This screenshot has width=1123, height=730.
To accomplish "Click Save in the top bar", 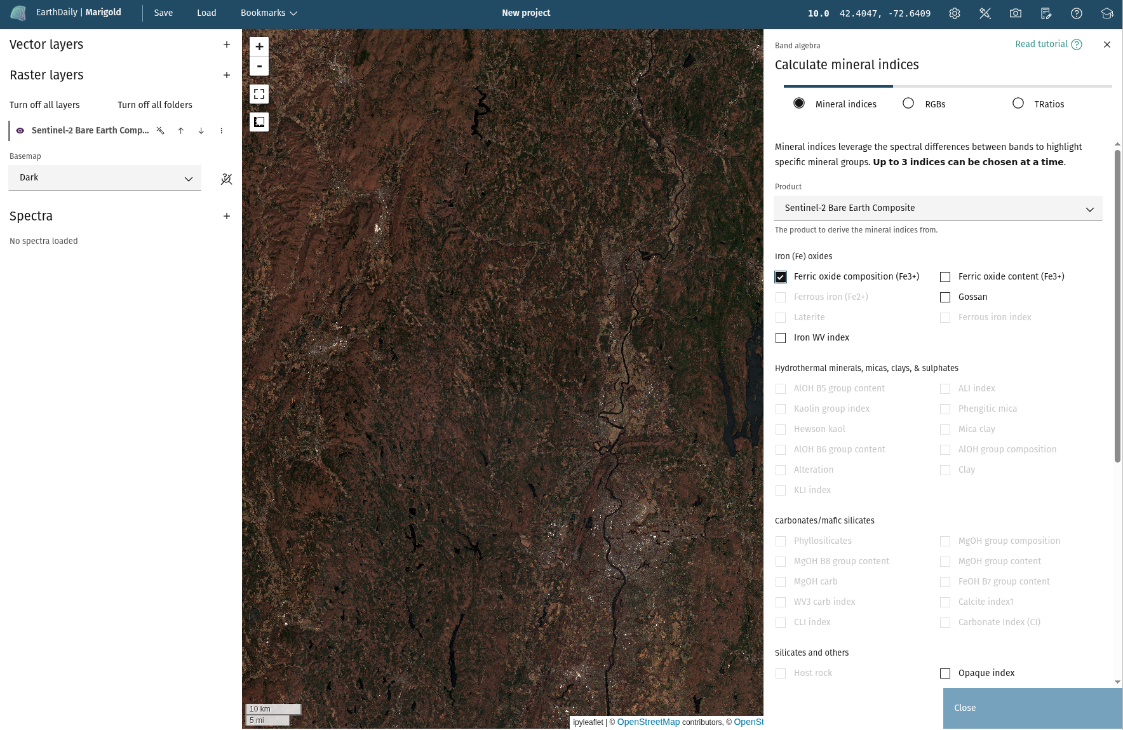I will coord(163,13).
